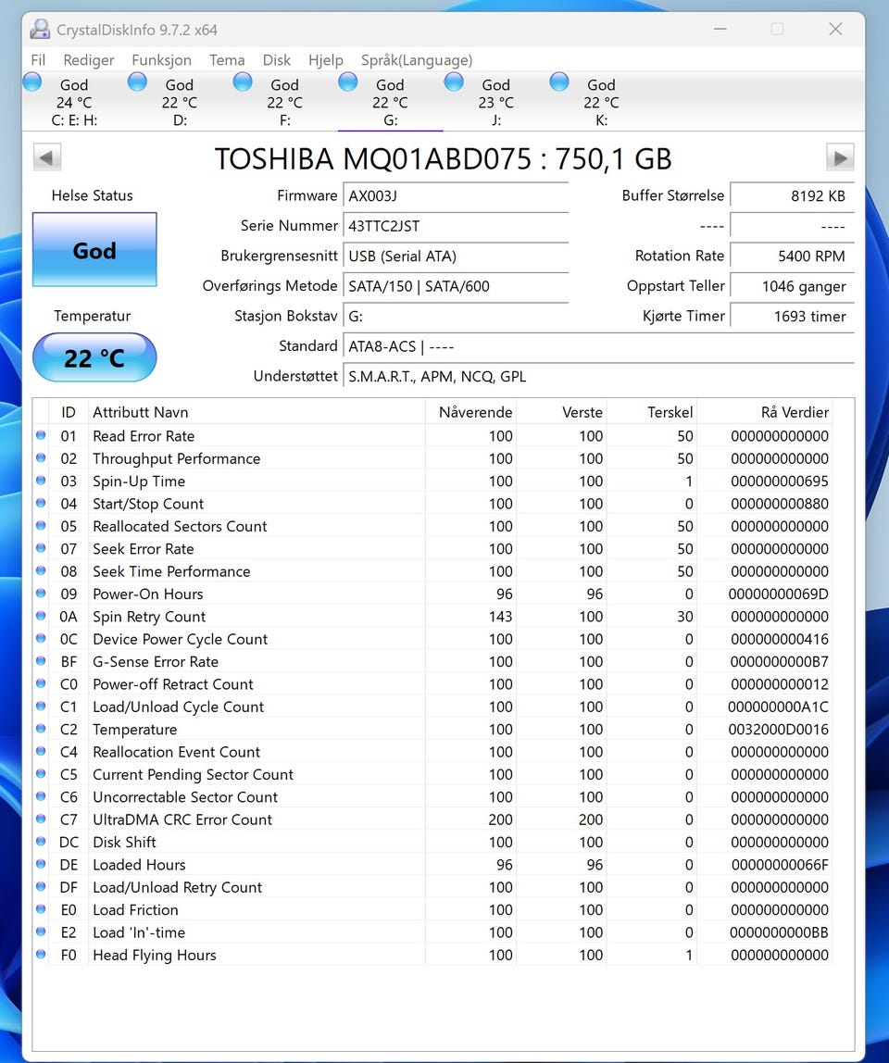889x1063 pixels.
Task: Click the interface field USB (Serial ATA)
Action: (456, 256)
